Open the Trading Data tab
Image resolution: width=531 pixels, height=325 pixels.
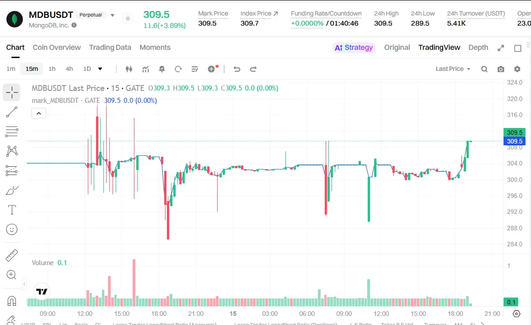click(110, 48)
